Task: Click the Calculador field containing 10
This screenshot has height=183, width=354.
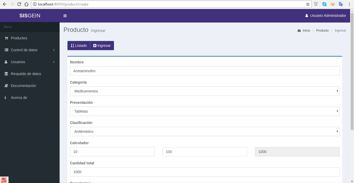Action: (x=112, y=152)
